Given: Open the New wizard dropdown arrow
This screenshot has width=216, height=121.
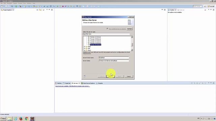Looking at the screenshot, I should pos(4,6).
